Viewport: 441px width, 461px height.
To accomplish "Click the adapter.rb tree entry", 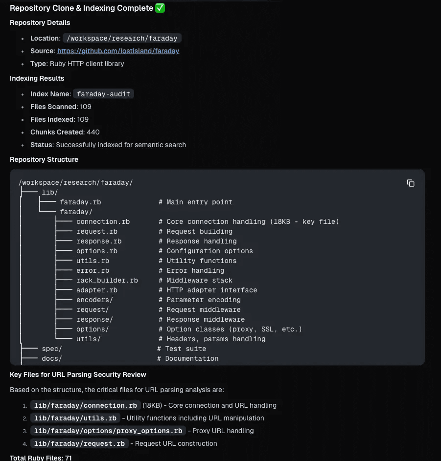I will click(96, 290).
